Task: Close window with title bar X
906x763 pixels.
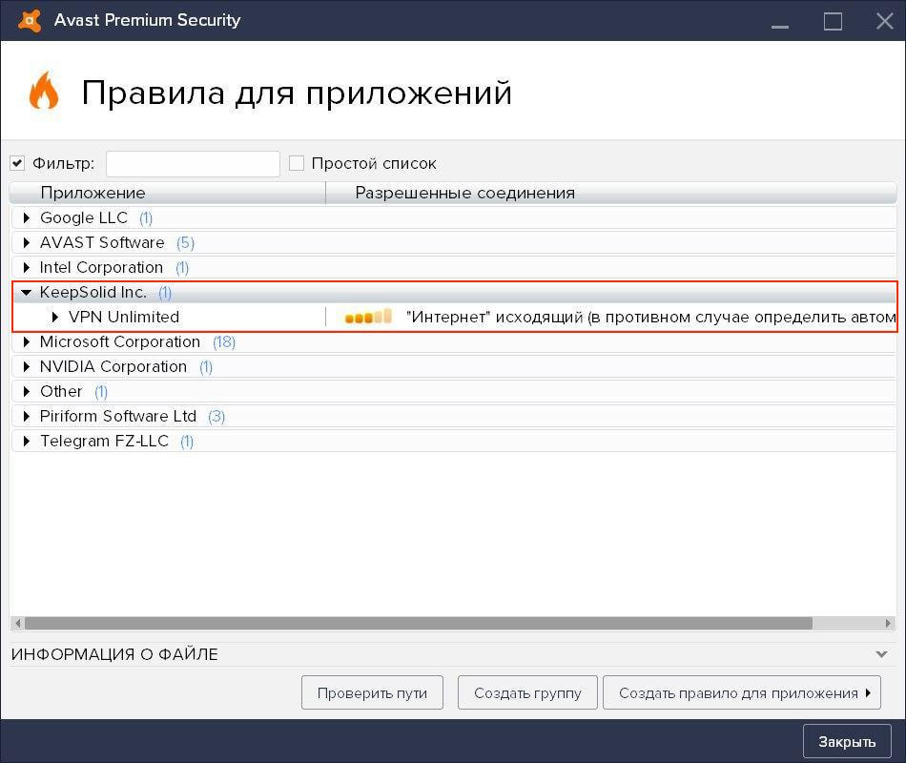Action: coord(883,21)
